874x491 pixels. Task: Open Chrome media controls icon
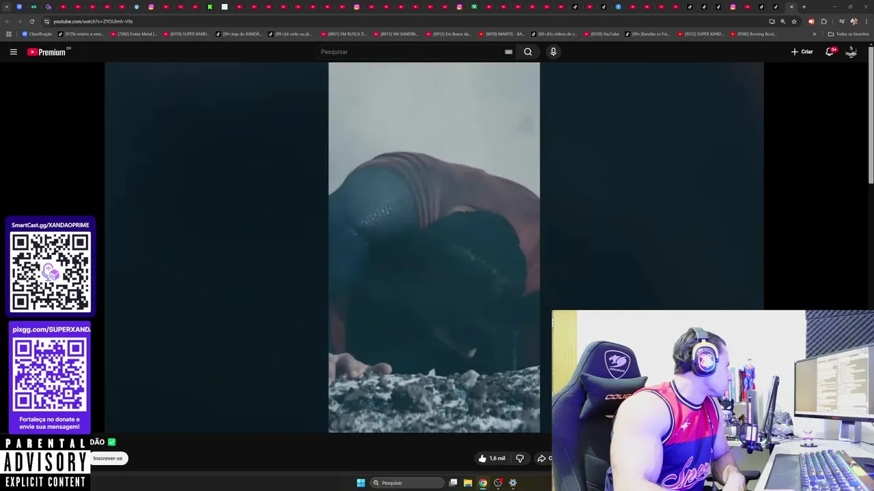(x=841, y=21)
